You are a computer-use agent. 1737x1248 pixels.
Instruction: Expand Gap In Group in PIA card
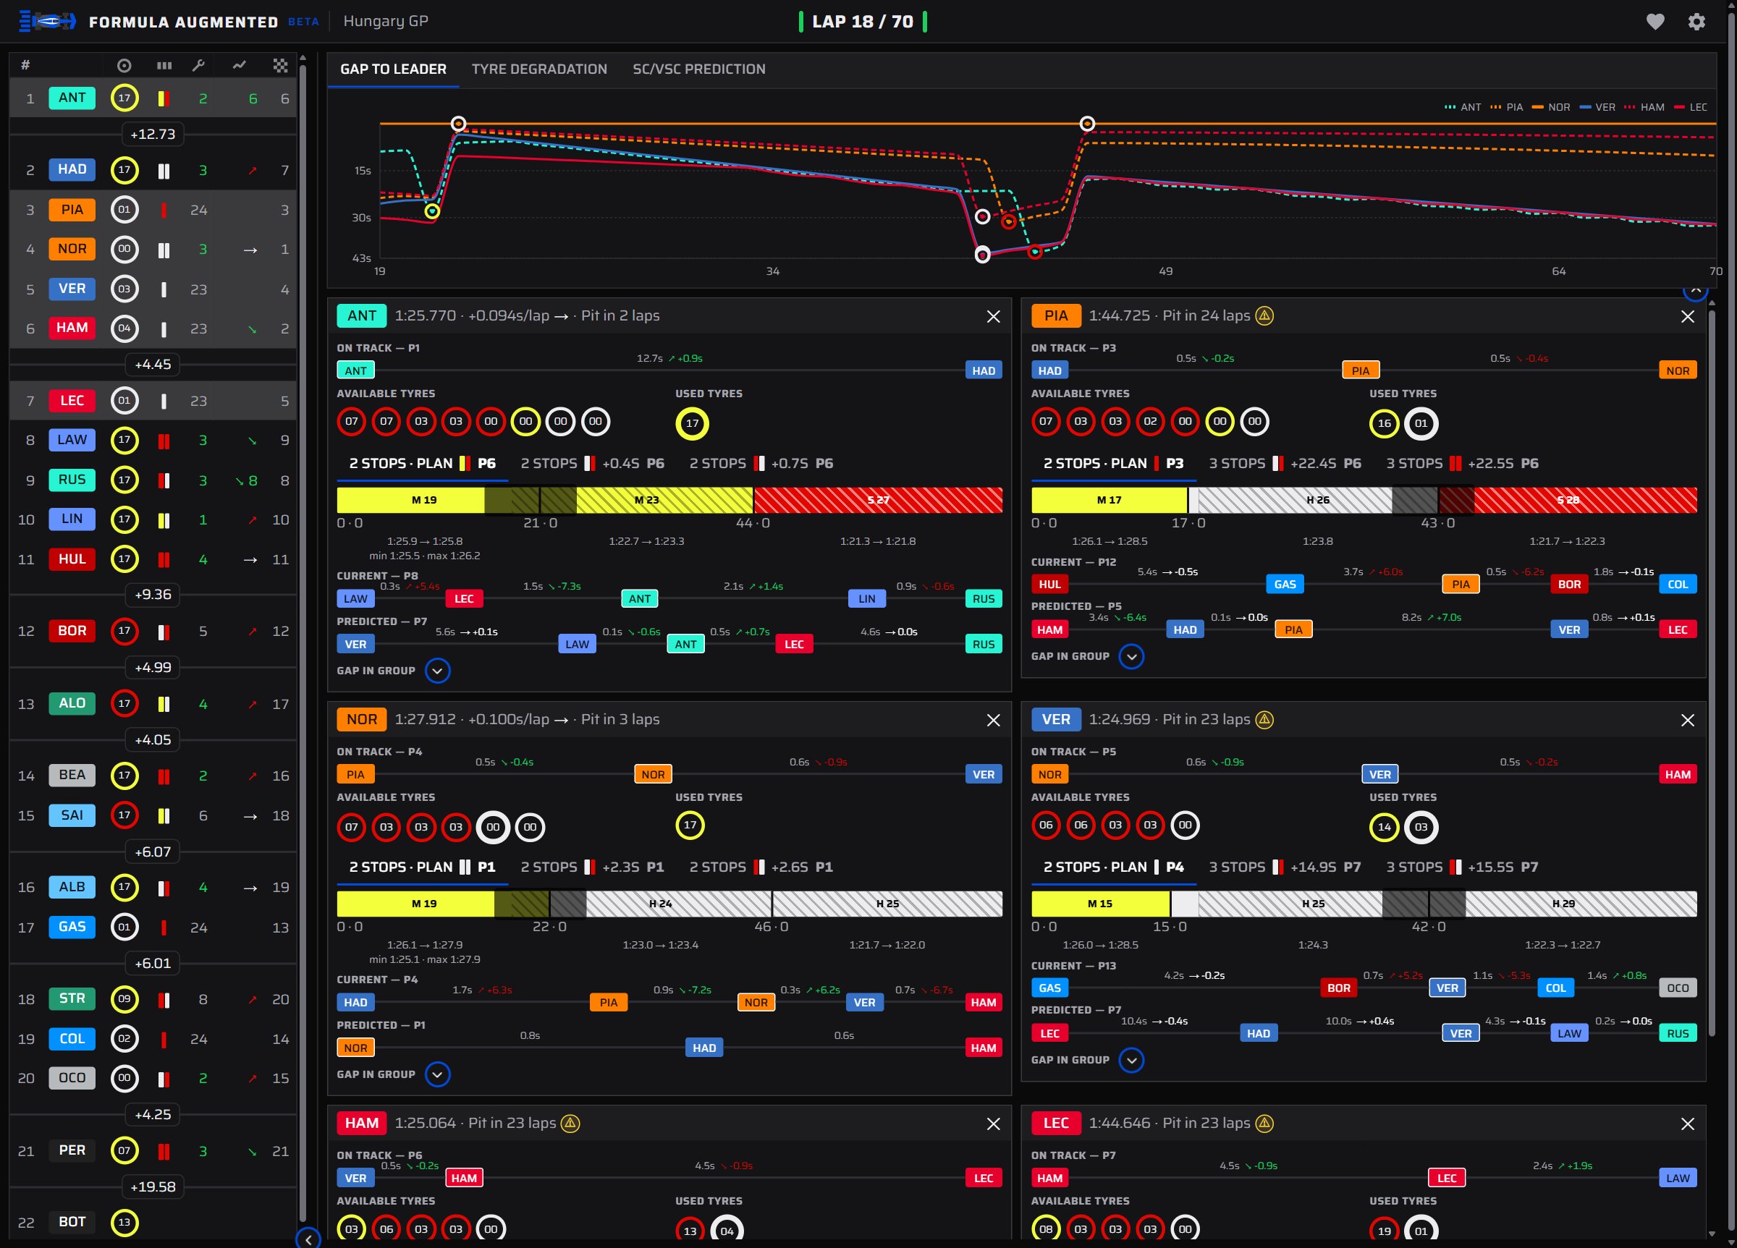coord(1131,656)
